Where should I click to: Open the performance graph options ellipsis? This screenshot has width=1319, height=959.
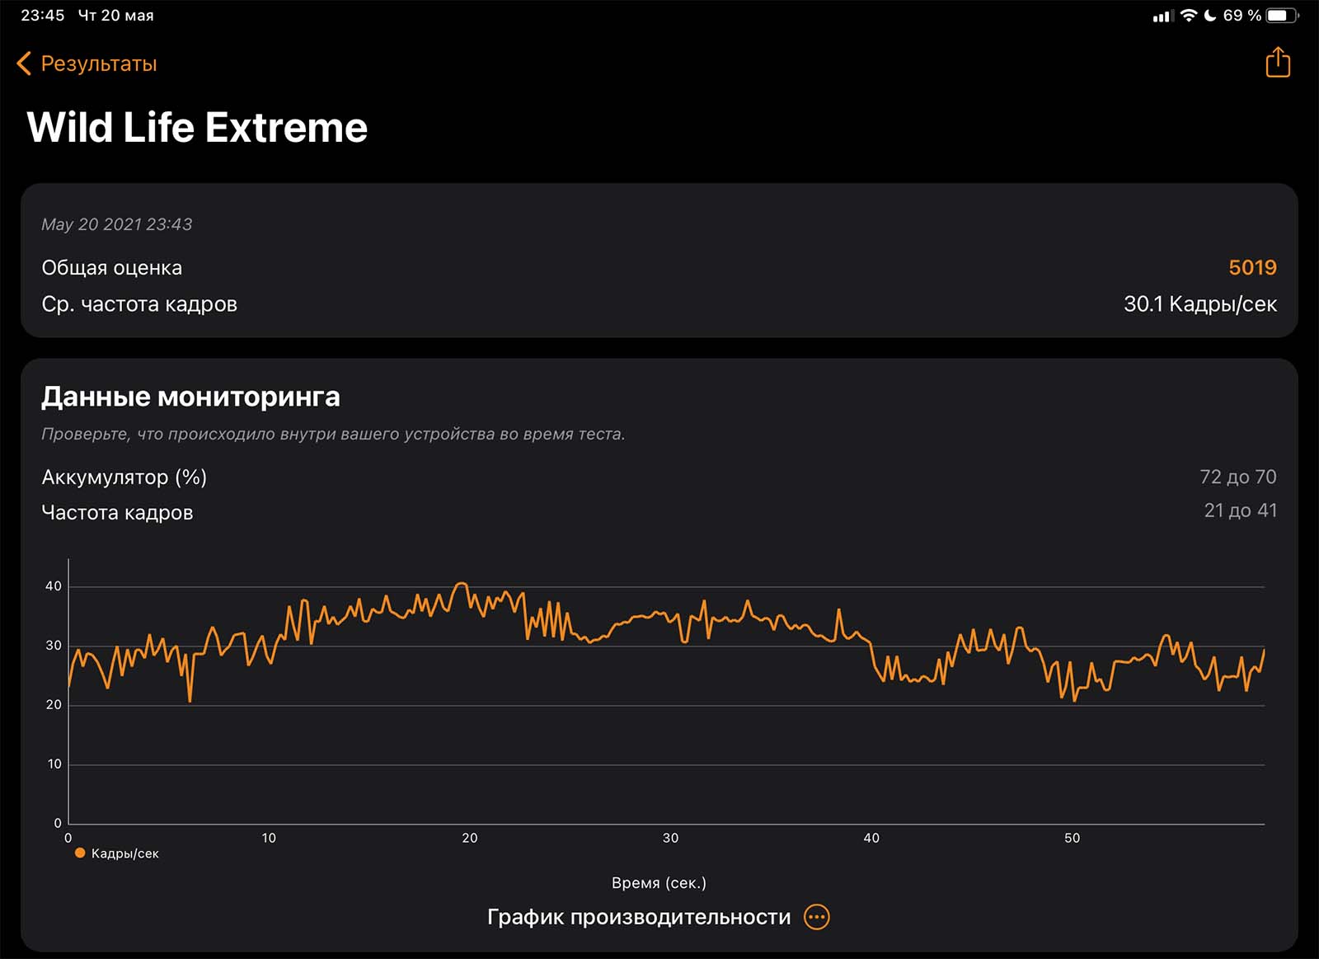(x=816, y=917)
